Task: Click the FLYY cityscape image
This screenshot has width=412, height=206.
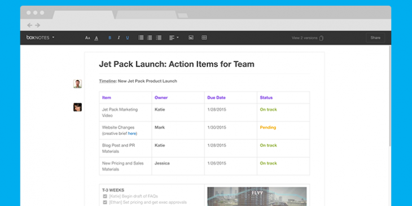Action: pos(257,196)
